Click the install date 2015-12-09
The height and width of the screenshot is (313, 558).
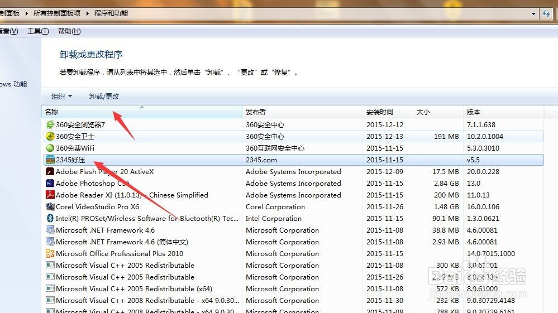click(385, 172)
